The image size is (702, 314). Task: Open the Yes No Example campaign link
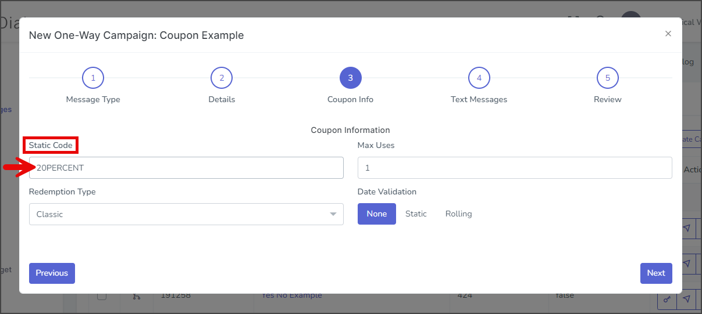(291, 295)
